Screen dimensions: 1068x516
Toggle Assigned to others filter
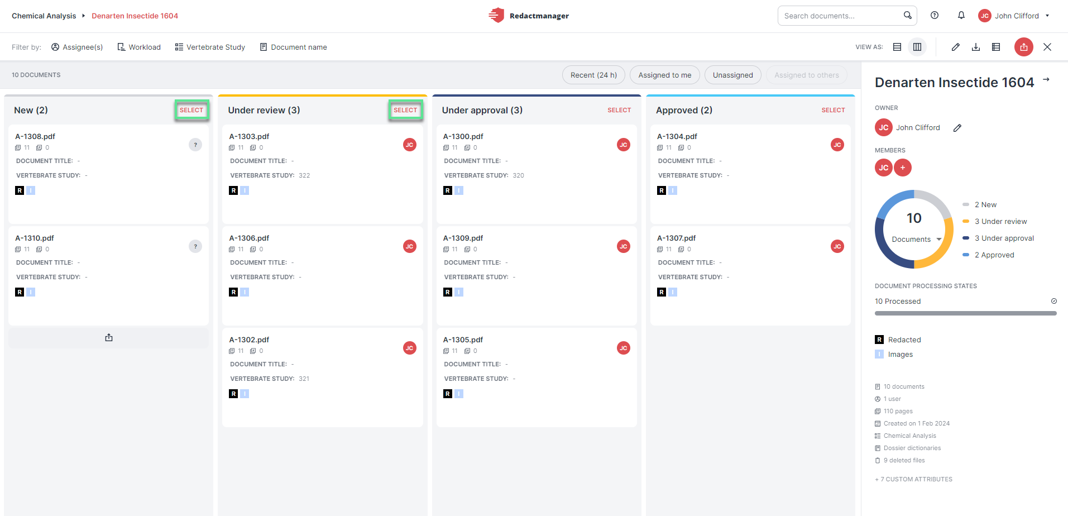pos(806,75)
